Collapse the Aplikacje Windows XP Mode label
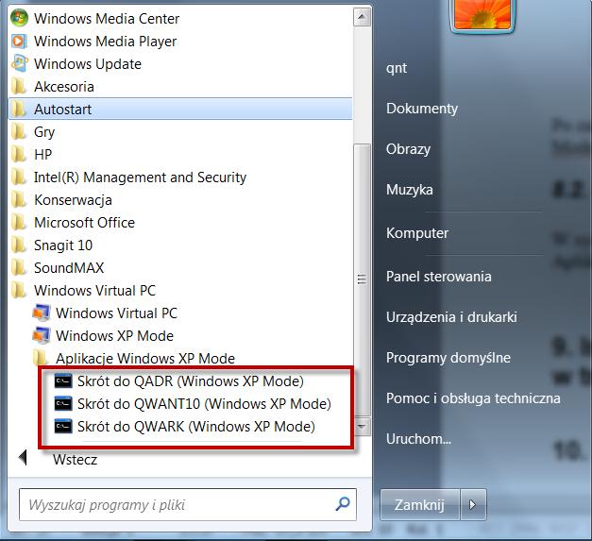The width and height of the screenshot is (592, 541). [x=145, y=359]
